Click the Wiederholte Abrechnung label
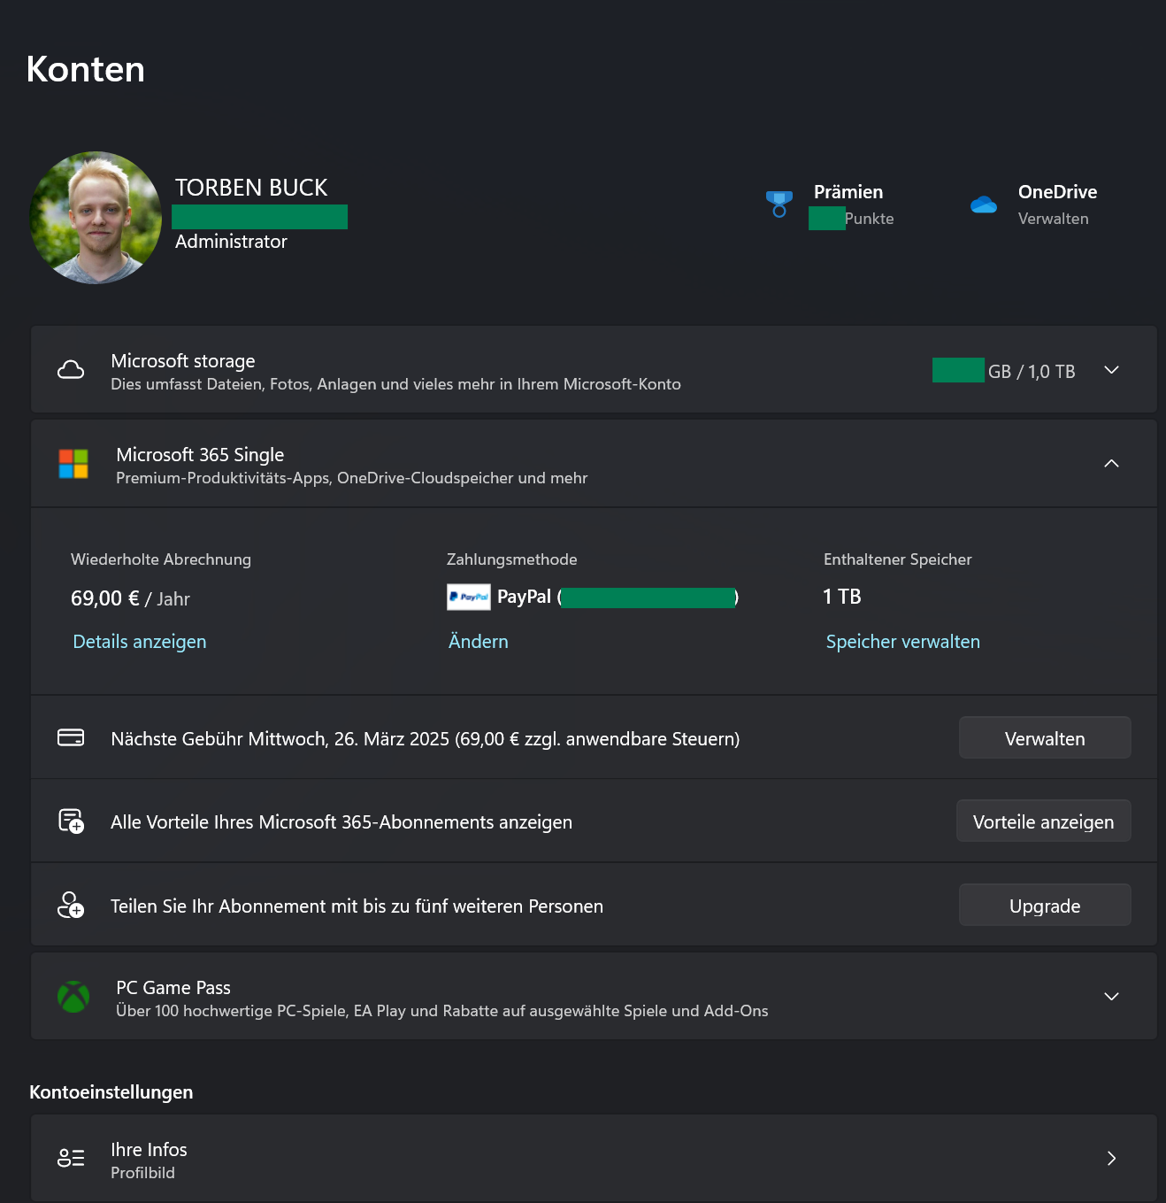The width and height of the screenshot is (1166, 1203). pyautogui.click(x=161, y=559)
